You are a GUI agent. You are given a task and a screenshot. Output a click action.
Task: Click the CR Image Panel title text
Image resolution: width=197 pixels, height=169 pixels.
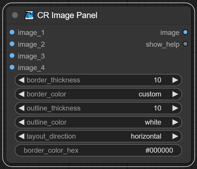[67, 15]
